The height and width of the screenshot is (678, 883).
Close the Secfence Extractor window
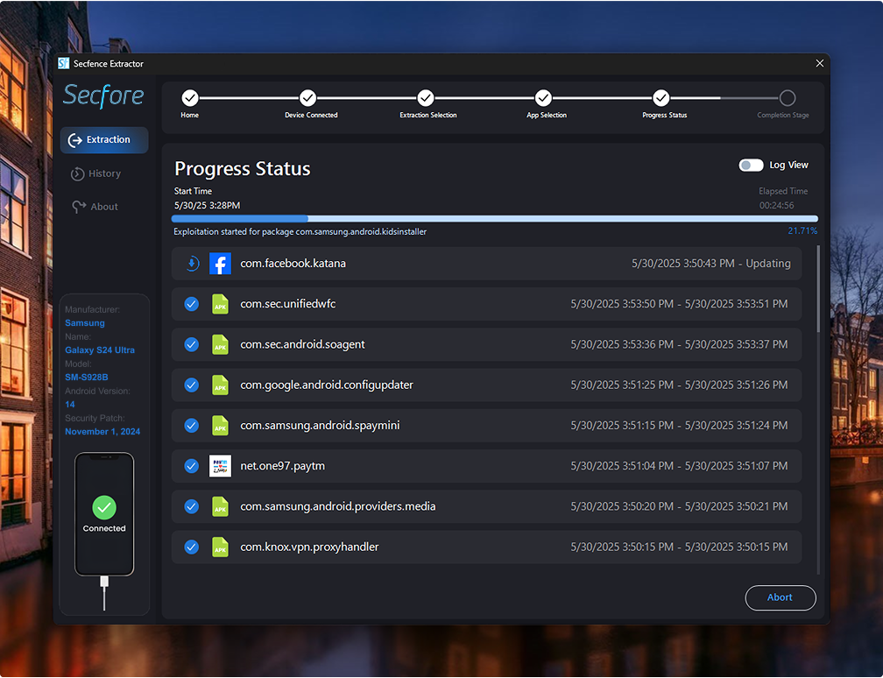click(819, 64)
